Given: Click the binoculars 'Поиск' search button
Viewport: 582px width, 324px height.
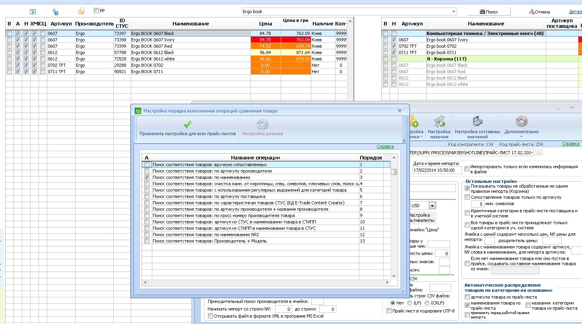Looking at the screenshot, I should click(489, 12).
